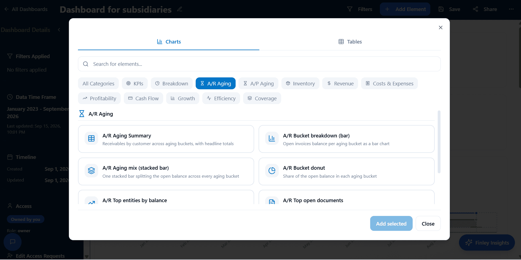
Task: Select the Profitability category chip
Action: click(99, 98)
